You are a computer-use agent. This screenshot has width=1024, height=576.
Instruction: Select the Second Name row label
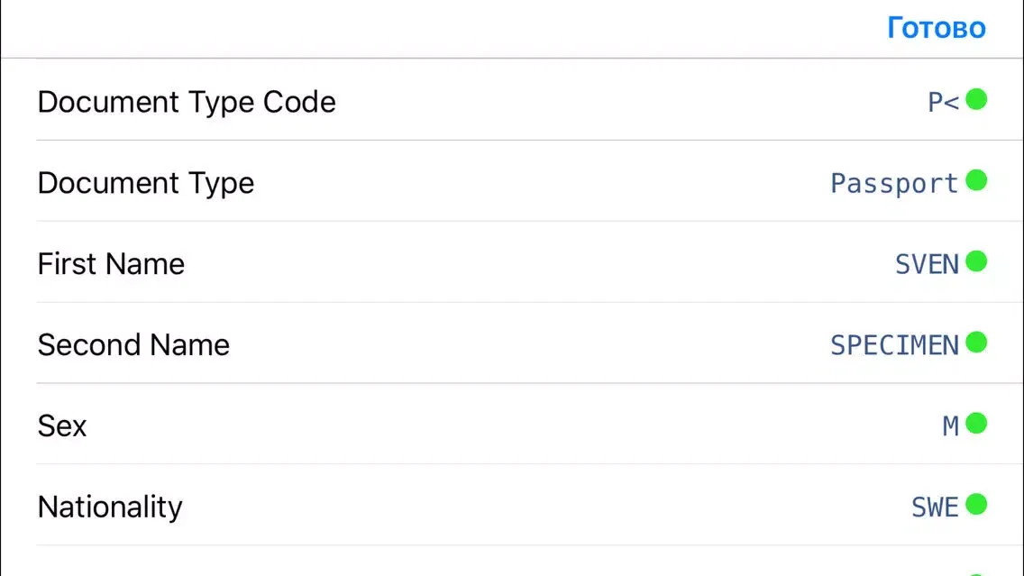(133, 345)
